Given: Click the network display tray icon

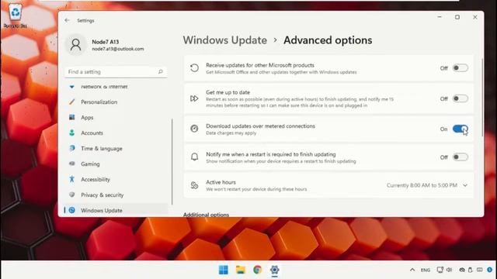Looking at the screenshot, I should pos(440,270).
